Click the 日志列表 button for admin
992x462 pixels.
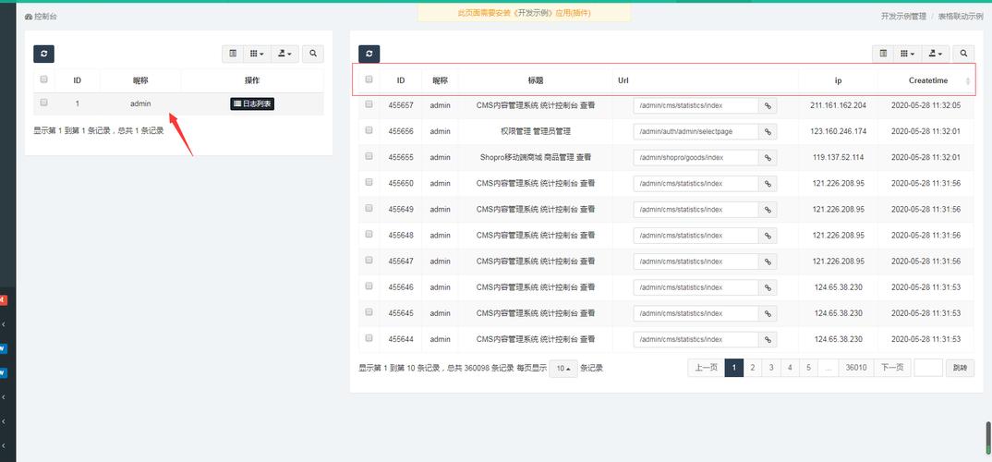[252, 103]
